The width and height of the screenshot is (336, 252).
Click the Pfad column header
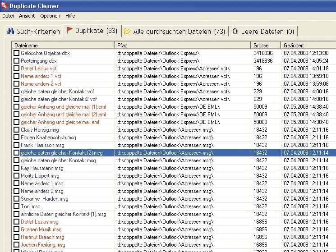183,46
